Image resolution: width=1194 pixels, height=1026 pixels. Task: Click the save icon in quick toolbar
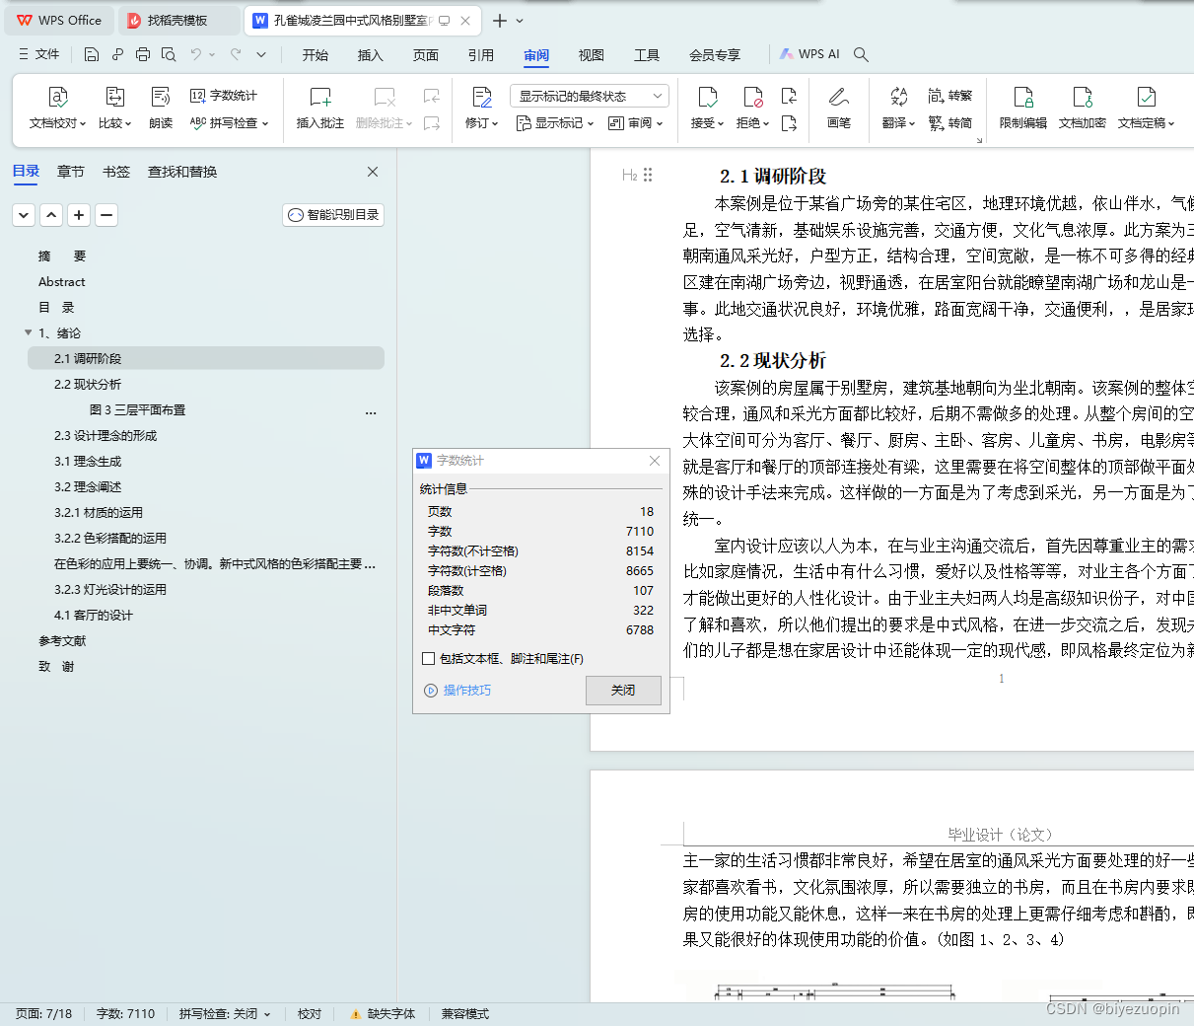(x=92, y=54)
